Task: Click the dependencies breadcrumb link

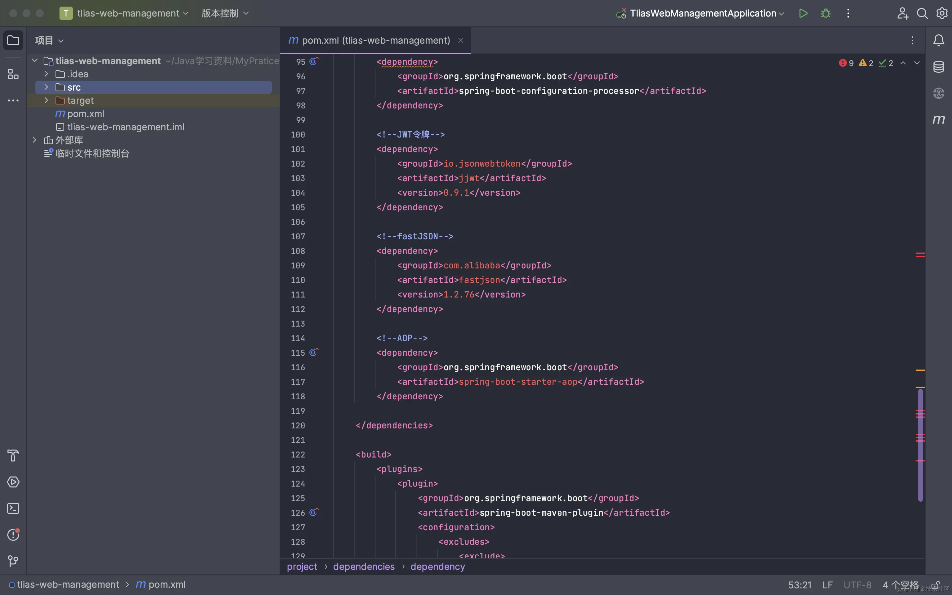Action: pyautogui.click(x=364, y=567)
